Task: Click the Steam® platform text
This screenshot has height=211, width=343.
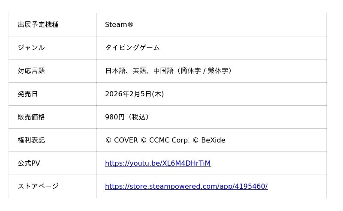Action: click(x=119, y=25)
